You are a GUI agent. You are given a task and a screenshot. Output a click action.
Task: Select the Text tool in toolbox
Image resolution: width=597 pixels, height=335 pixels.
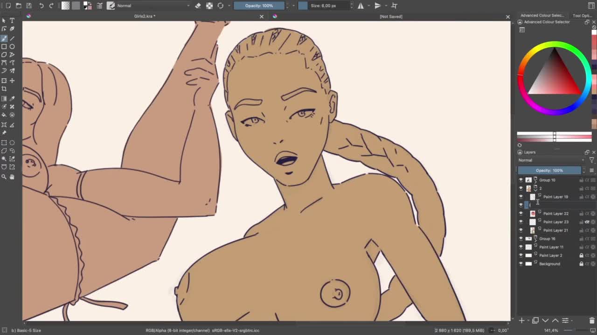[12, 21]
